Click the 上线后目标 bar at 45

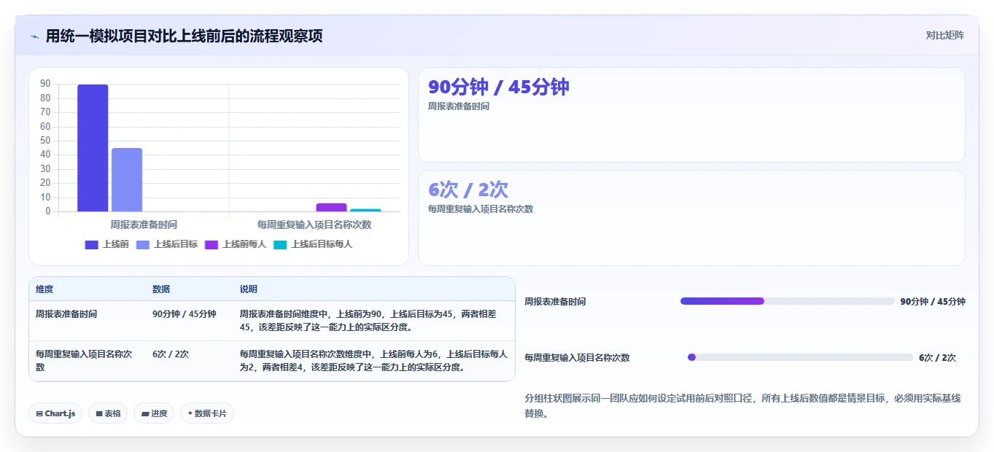point(127,180)
